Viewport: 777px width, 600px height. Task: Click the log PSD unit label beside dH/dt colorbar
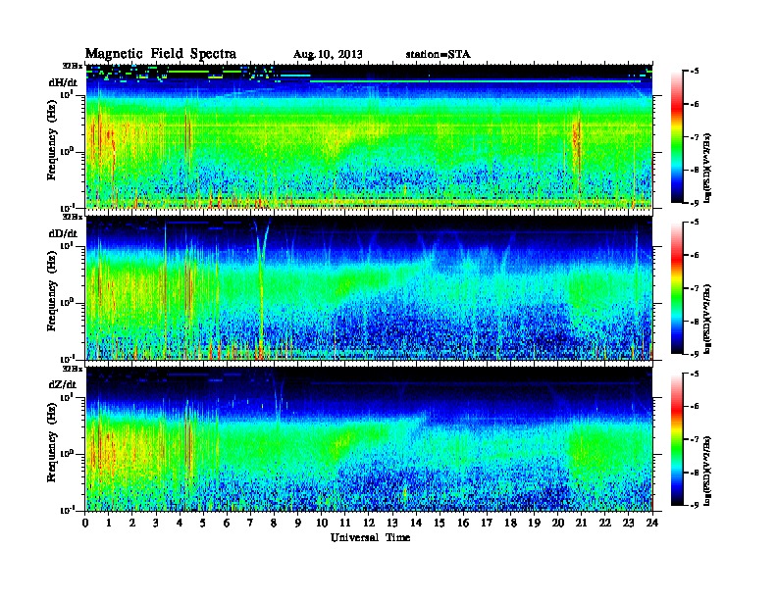click(x=707, y=168)
